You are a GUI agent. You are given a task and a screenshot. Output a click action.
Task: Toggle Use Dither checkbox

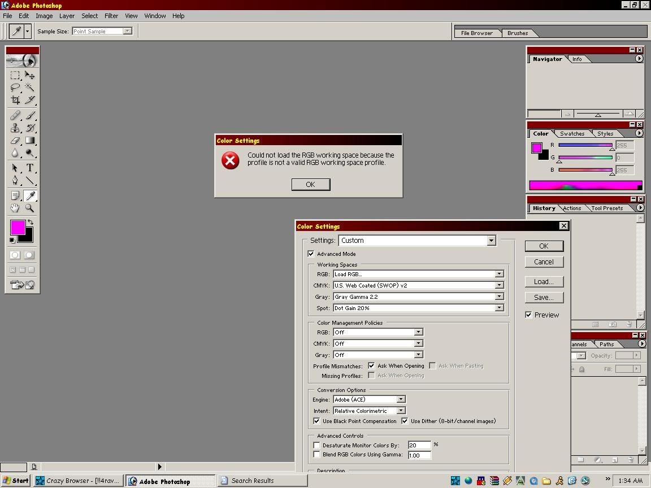[x=405, y=421]
